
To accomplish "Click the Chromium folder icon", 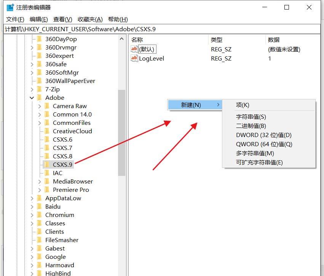I will [39, 215].
